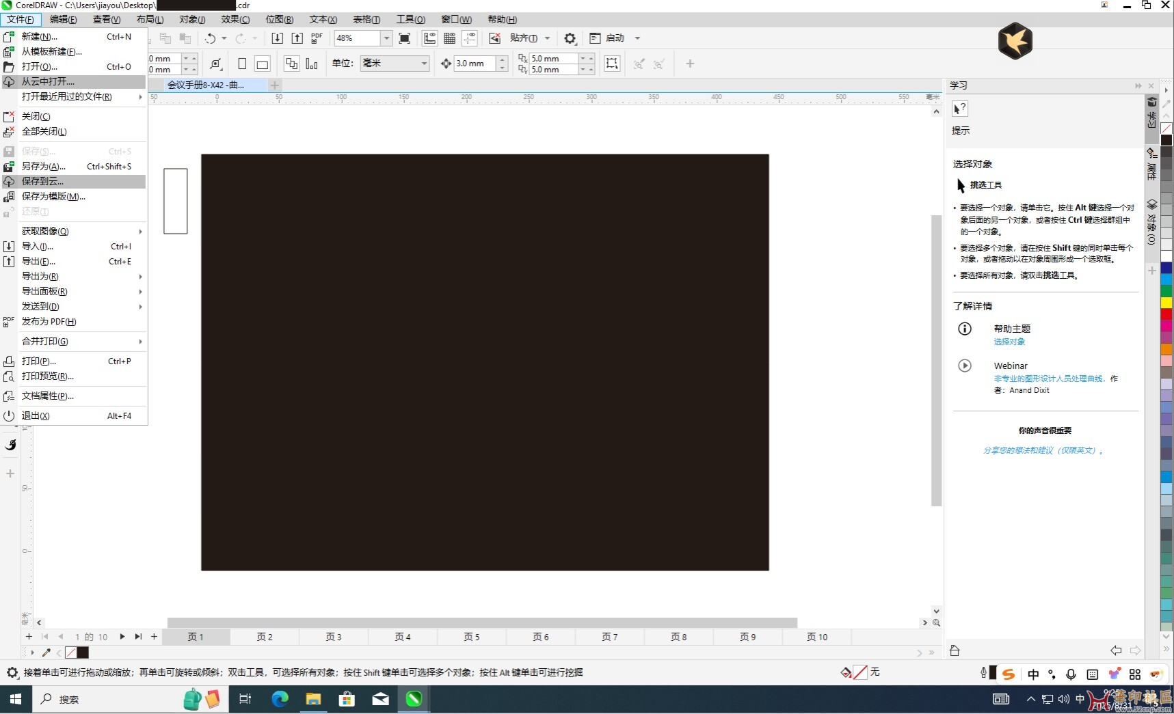Open the 对象 docker tab on right edge
The width and height of the screenshot is (1174, 714).
click(1152, 222)
